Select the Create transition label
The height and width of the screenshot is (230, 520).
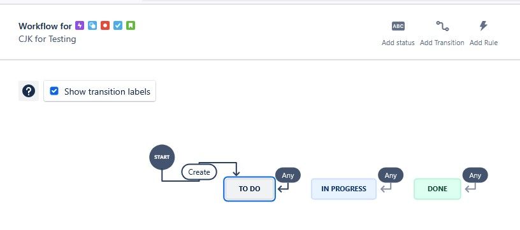(199, 172)
